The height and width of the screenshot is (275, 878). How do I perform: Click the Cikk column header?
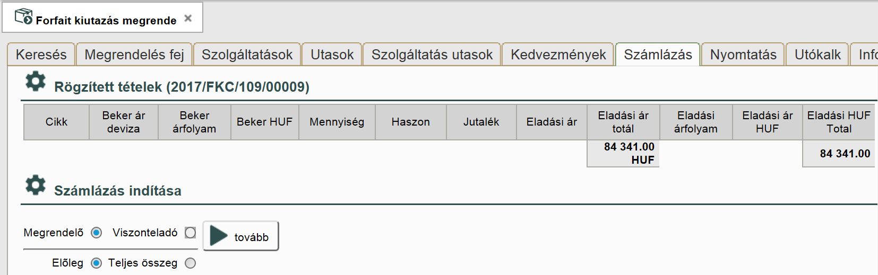[x=56, y=122]
